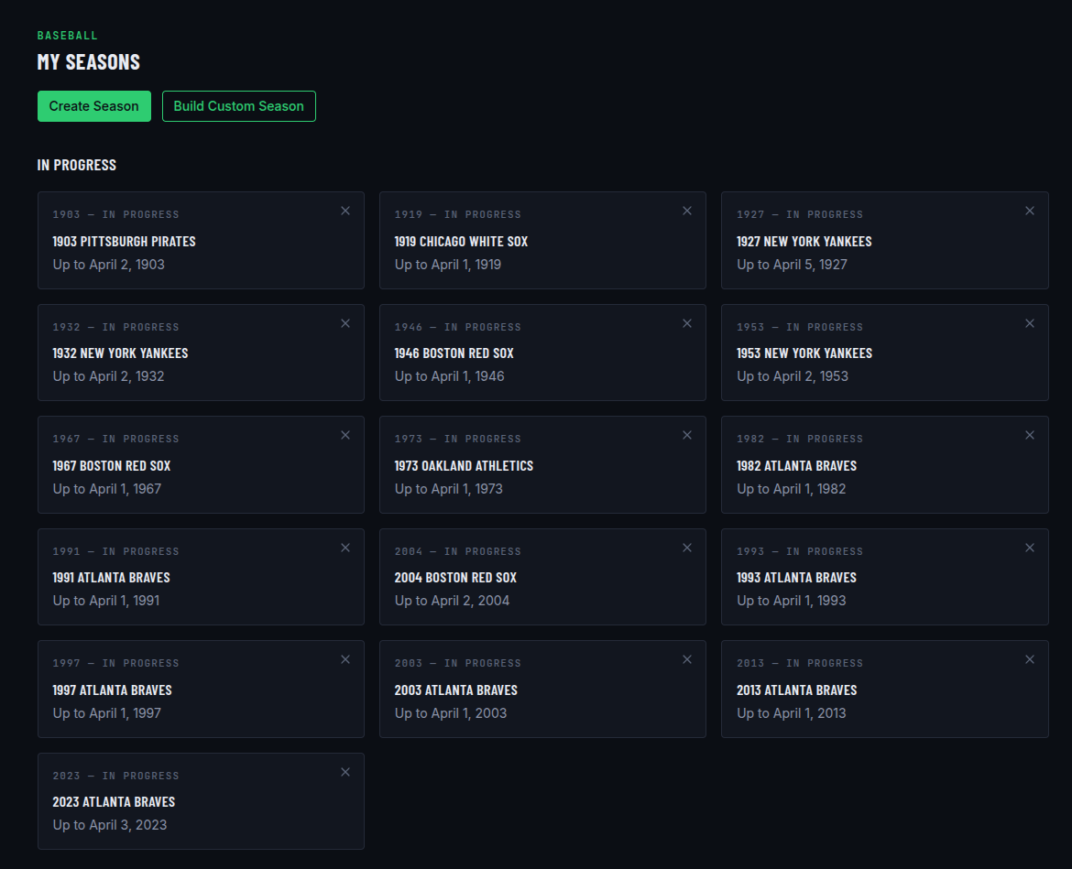
Task: Click the BASEBALL section label
Action: (68, 36)
